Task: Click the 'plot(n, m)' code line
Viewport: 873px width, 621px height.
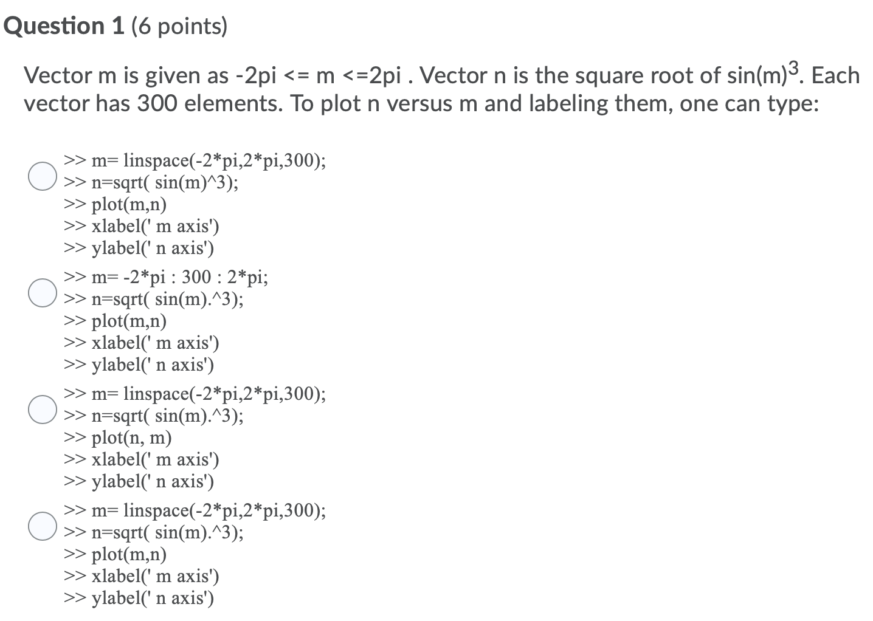Action: pos(119,437)
